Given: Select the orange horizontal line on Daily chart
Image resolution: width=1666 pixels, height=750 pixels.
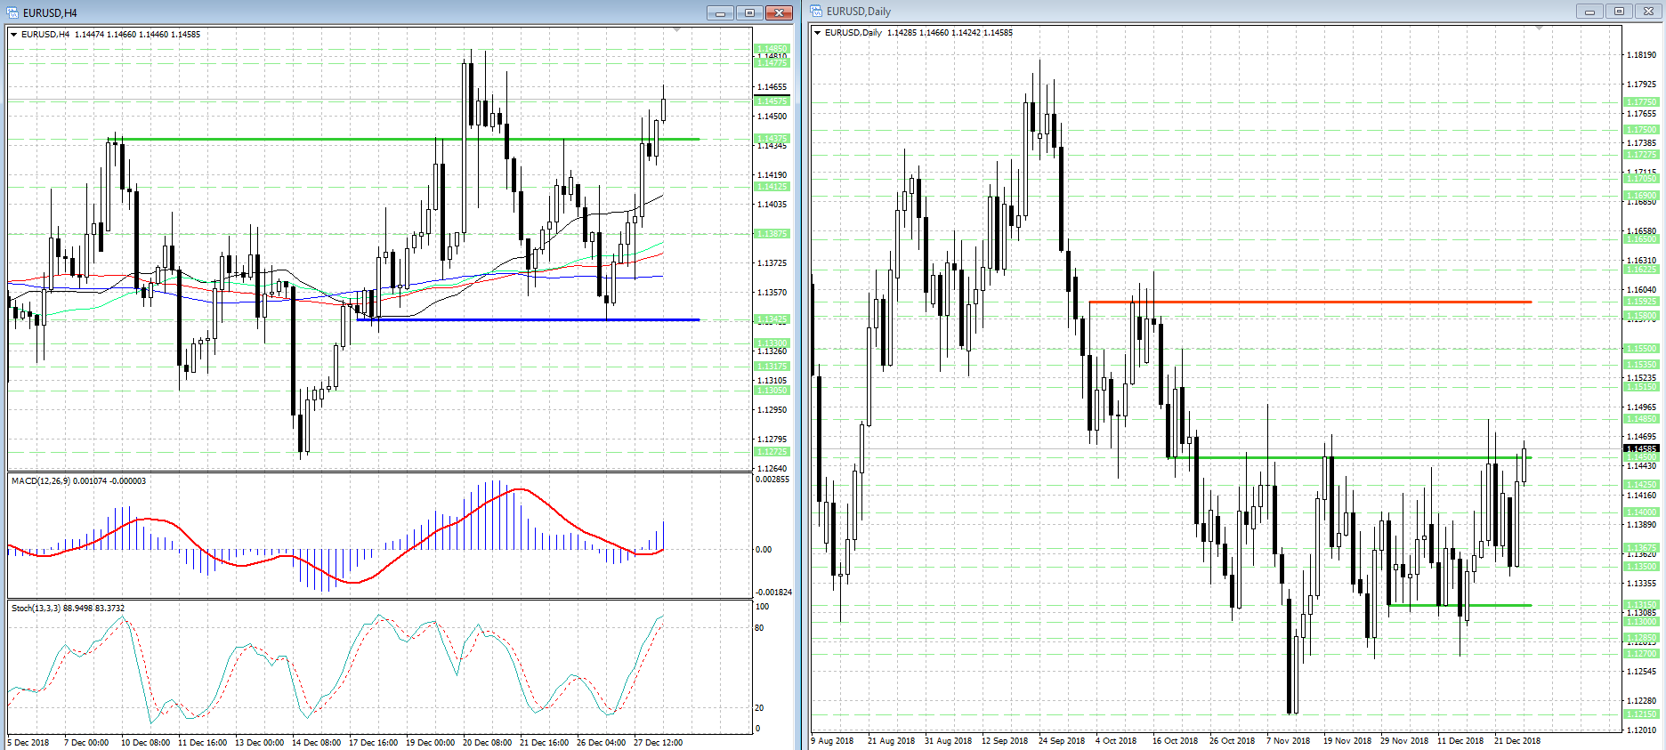Looking at the screenshot, I should (1310, 302).
